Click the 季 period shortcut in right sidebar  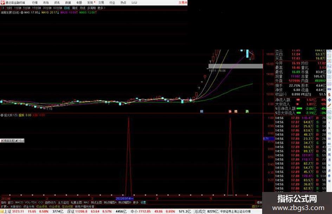pyautogui.click(x=329, y=176)
